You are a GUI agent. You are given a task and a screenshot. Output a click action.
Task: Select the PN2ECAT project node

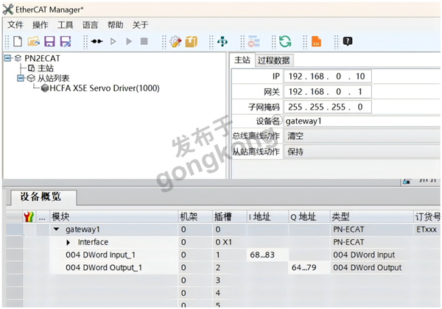tap(42, 58)
